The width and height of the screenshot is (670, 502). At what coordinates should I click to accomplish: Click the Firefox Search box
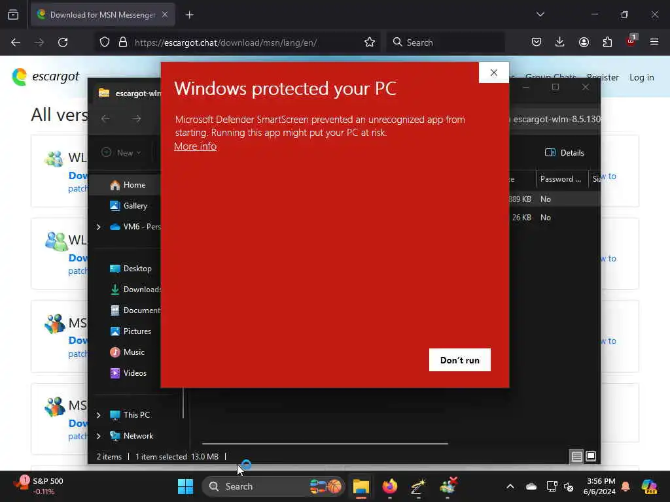click(445, 42)
